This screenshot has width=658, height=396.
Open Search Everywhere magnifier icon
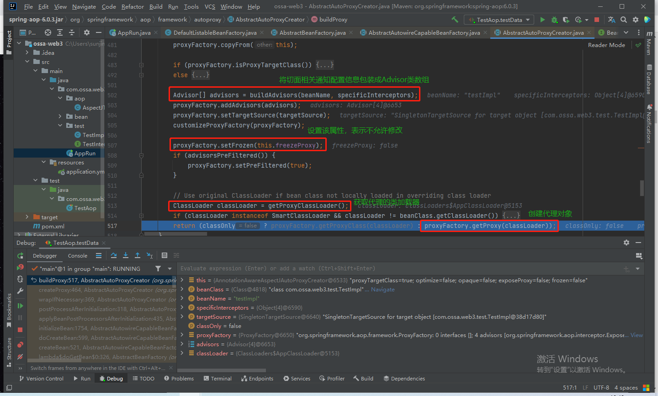pyautogui.click(x=624, y=20)
